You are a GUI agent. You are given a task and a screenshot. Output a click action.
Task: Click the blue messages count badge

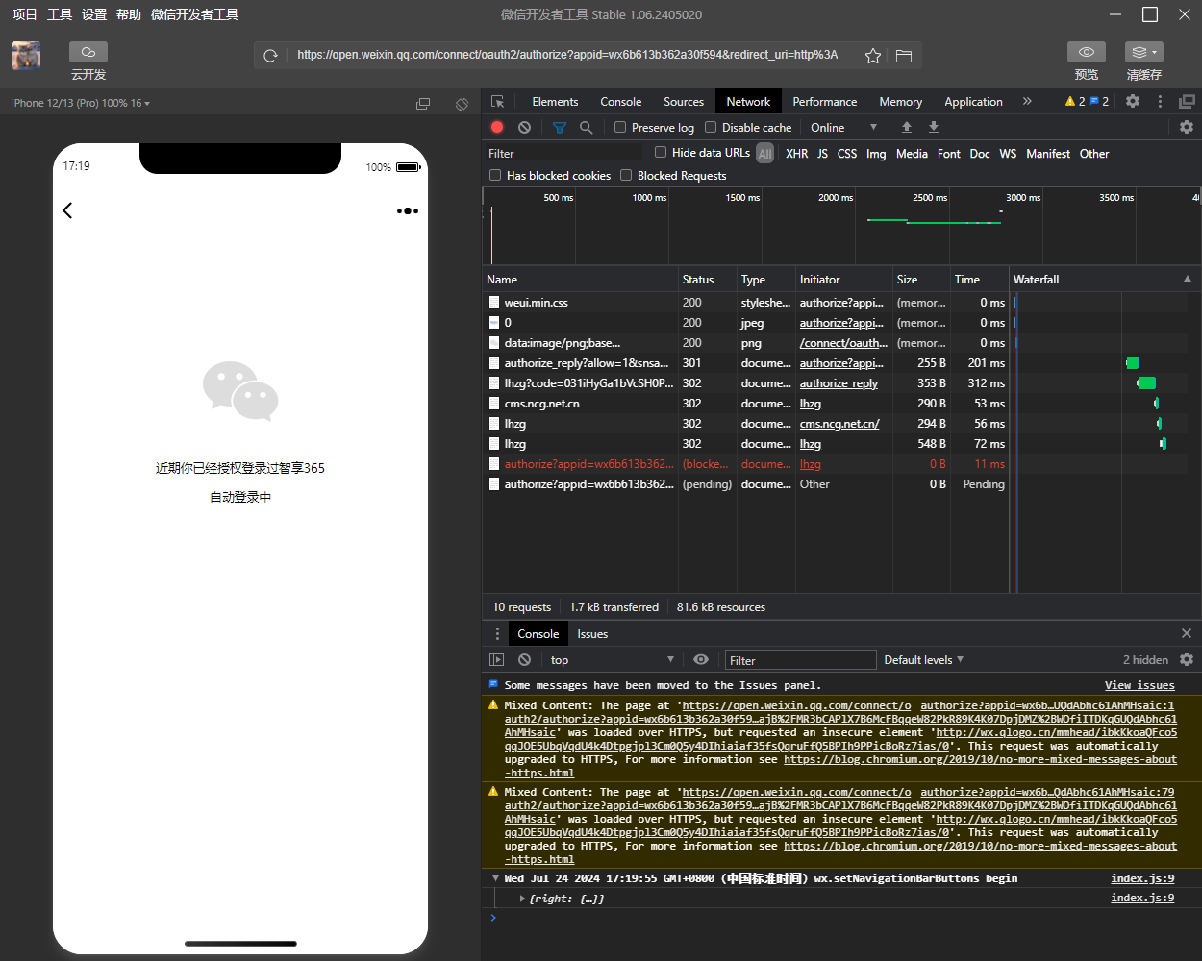click(x=1099, y=101)
